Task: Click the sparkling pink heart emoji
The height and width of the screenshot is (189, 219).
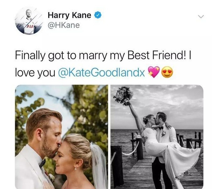Action: [x=154, y=72]
